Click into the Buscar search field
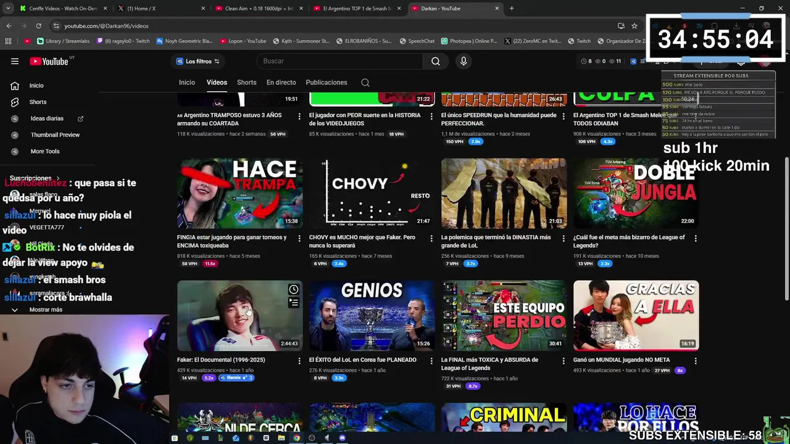 (x=339, y=61)
